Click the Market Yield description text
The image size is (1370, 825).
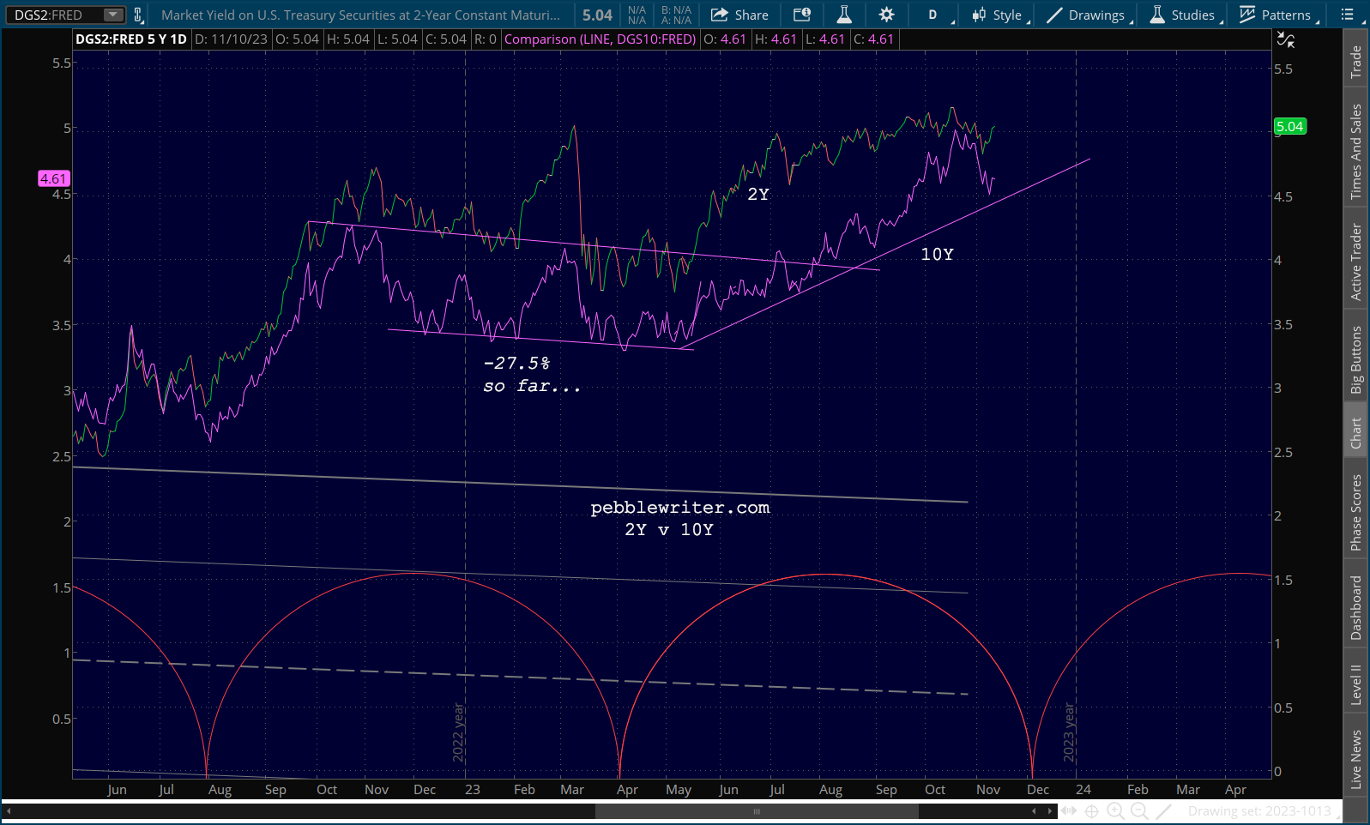(x=360, y=15)
